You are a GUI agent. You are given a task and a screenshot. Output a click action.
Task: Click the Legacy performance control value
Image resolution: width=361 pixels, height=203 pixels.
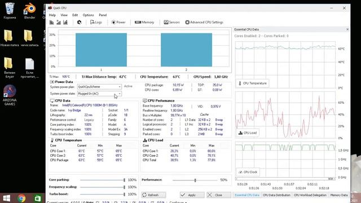[89, 120]
